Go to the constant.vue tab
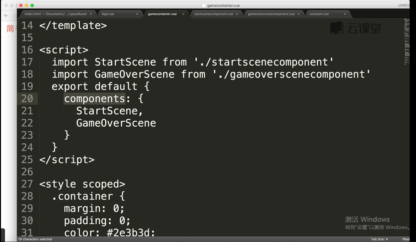This screenshot has width=416, height=242. (x=319, y=14)
